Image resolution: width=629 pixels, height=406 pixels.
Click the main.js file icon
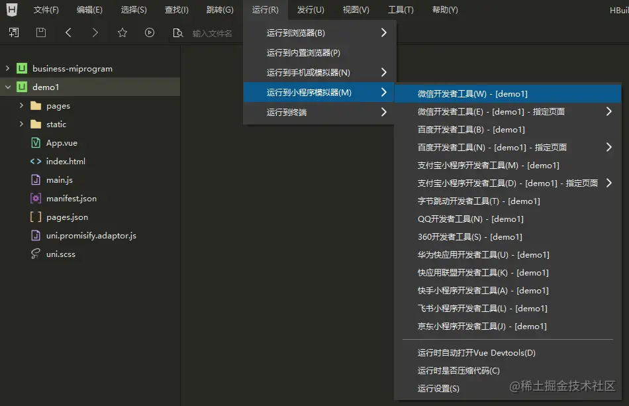point(36,179)
